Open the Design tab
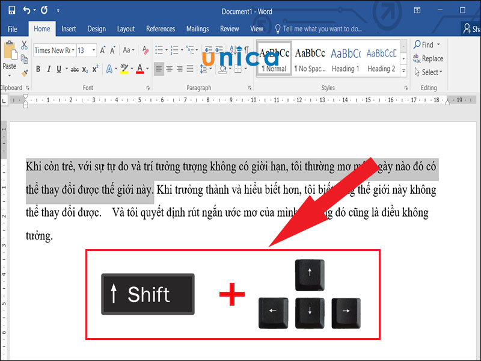The image size is (481, 361). (96, 28)
